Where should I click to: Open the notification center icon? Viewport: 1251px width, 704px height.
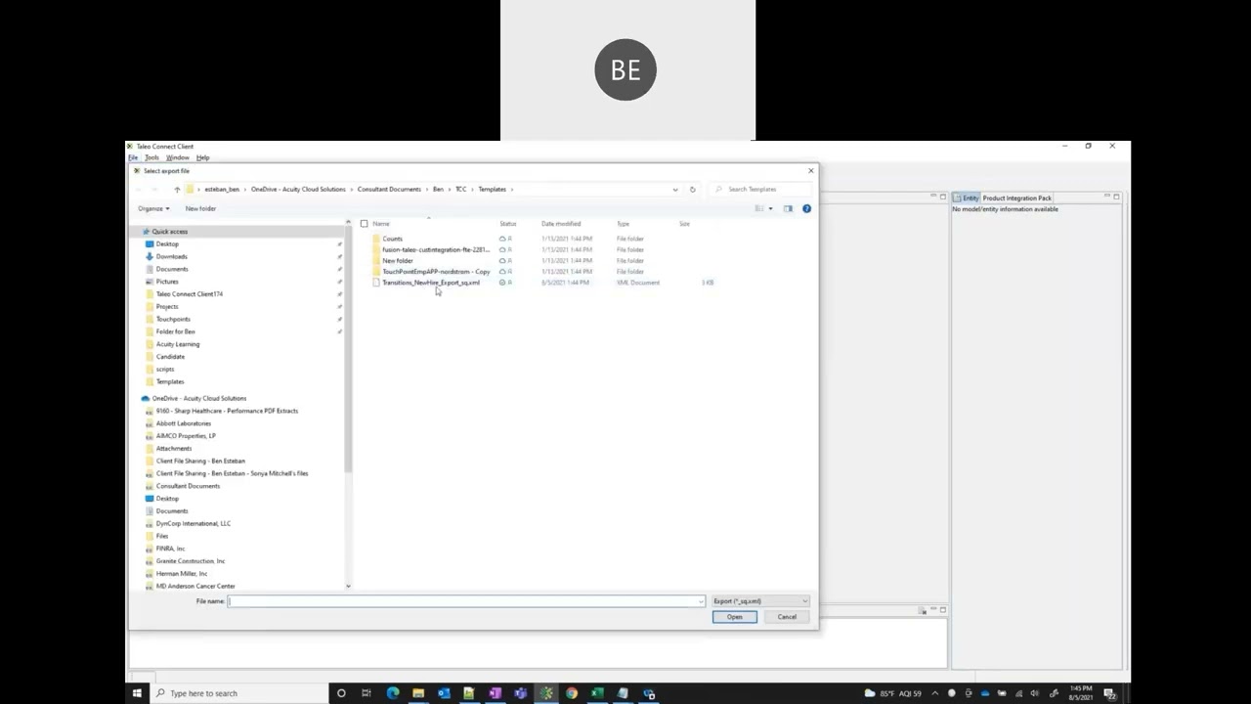(x=1111, y=693)
